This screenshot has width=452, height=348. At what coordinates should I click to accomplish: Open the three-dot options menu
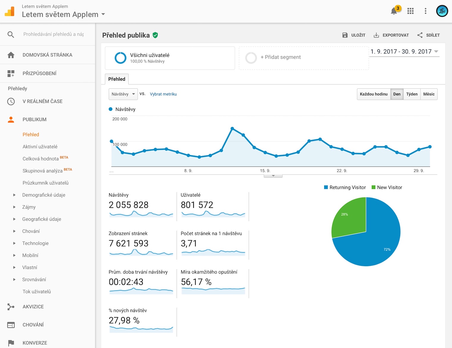coord(426,11)
